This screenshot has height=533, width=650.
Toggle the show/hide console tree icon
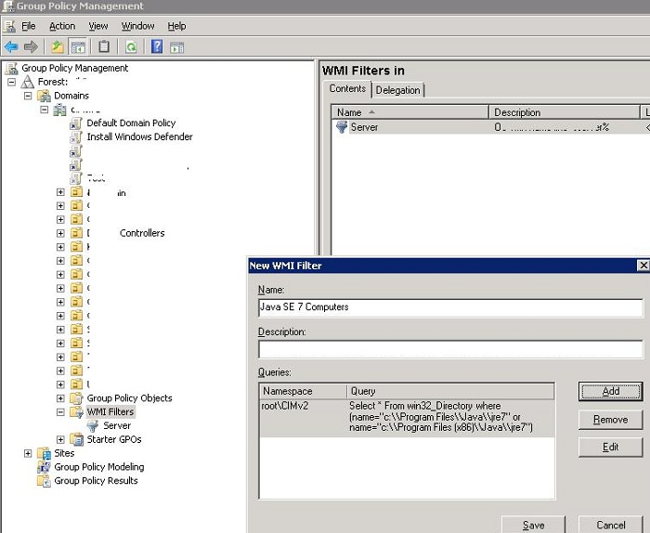[x=79, y=46]
